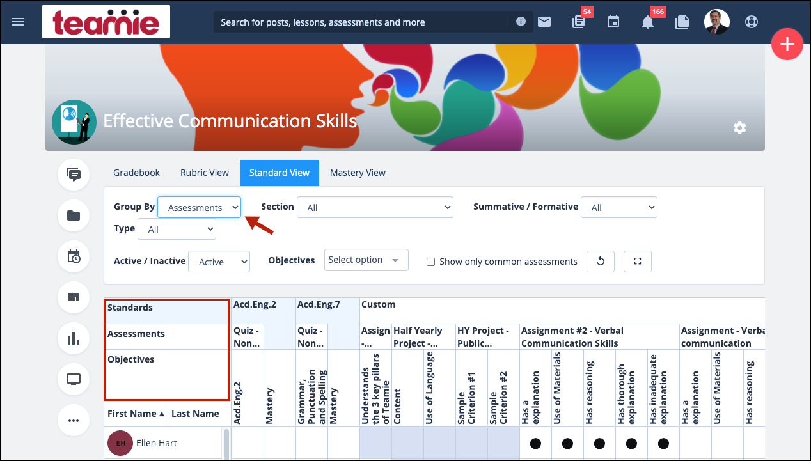Click the Content objective column
The width and height of the screenshot is (811, 461).
click(407, 388)
